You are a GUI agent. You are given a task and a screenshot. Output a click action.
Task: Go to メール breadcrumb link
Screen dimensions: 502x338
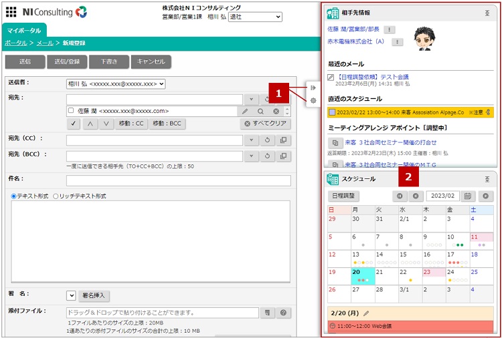(x=45, y=43)
